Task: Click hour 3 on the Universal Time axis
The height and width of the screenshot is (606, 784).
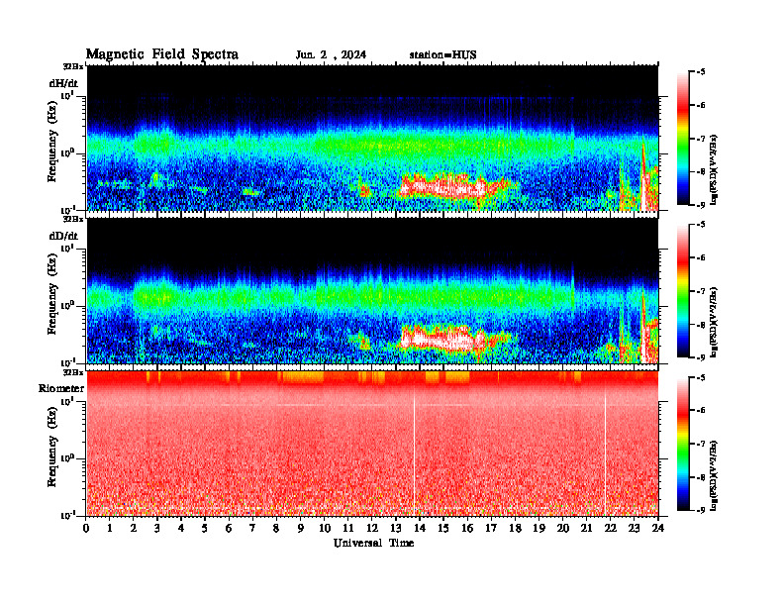Action: click(157, 529)
